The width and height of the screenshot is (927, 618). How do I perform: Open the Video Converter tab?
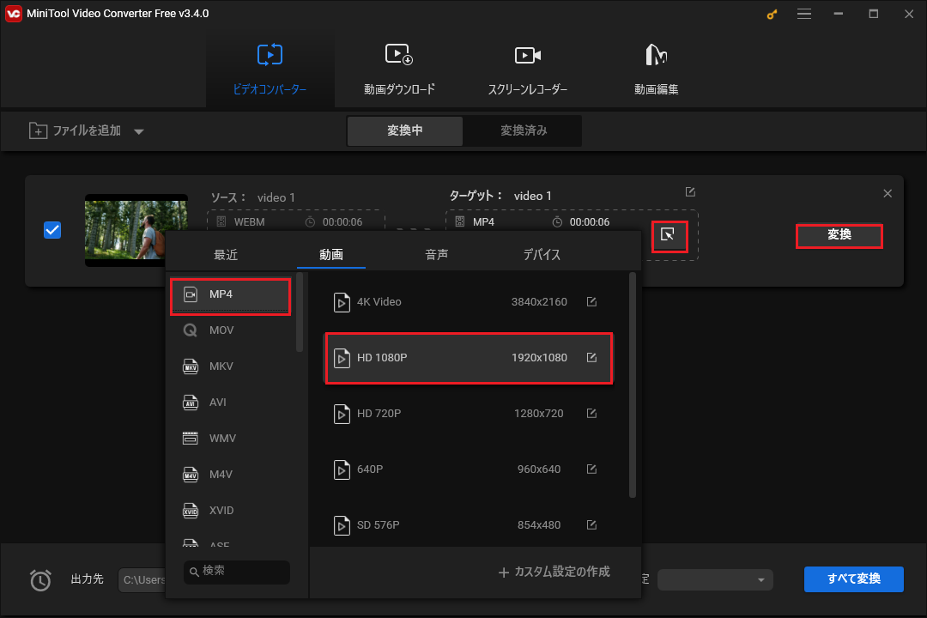pos(270,70)
